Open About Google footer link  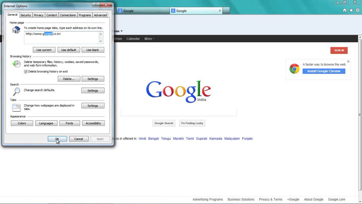point(313,199)
